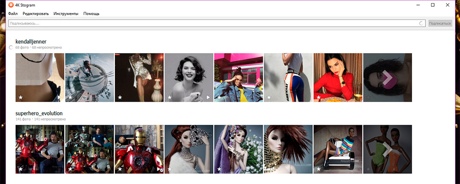
Task: Open the Iron Man helmet close-up thumbnail
Action: 139,149
